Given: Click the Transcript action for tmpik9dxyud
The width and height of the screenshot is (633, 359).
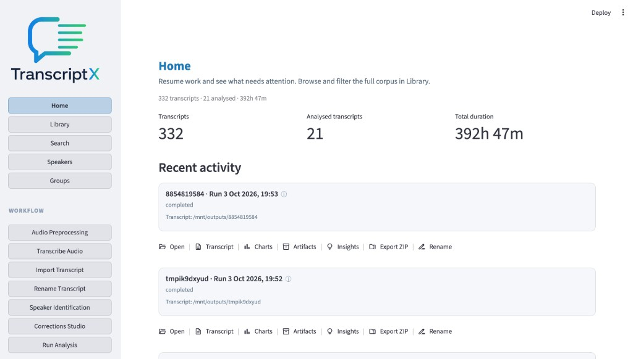Looking at the screenshot, I should pos(215,331).
